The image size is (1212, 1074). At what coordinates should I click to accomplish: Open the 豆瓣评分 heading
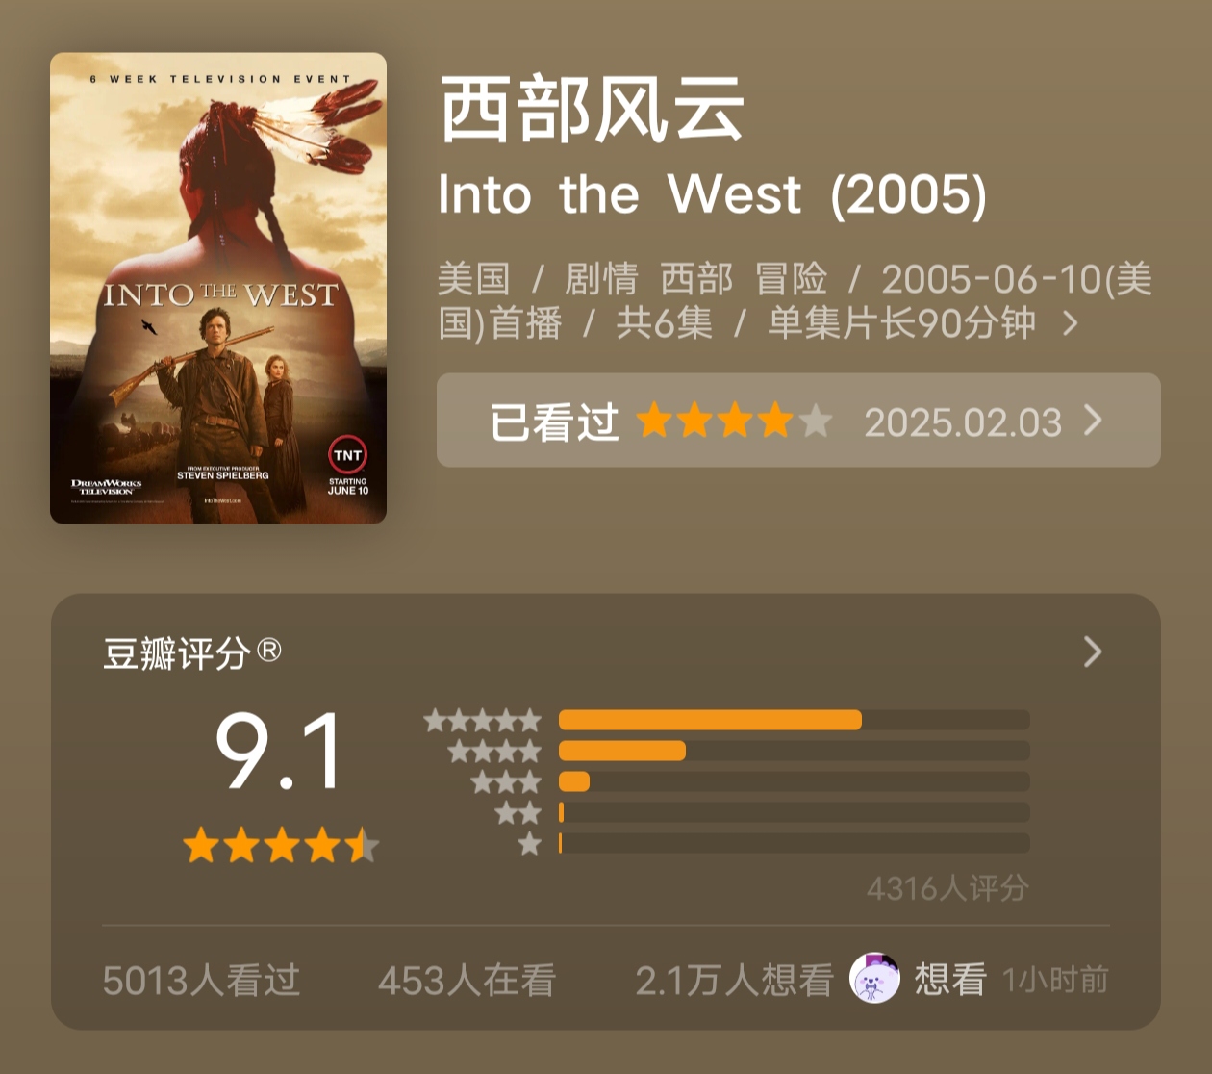coord(192,652)
